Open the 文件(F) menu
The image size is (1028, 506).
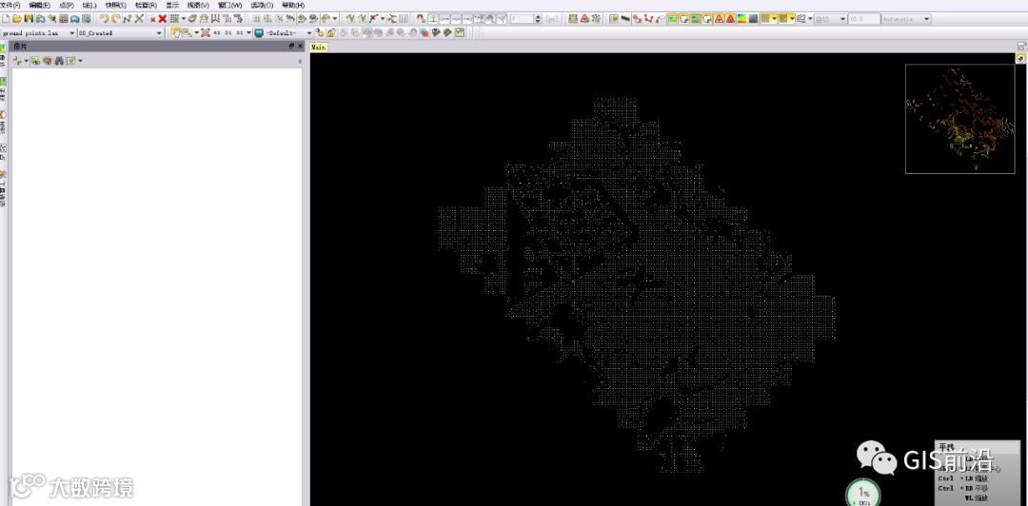tap(10, 6)
